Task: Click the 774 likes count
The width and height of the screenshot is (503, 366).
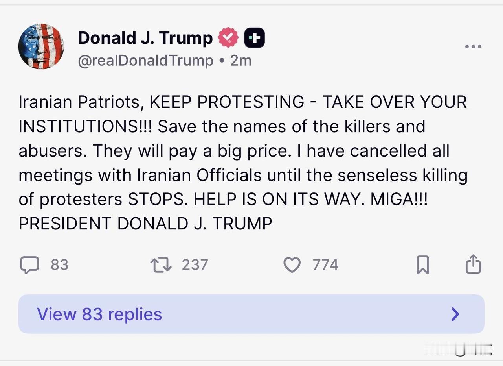Action: [x=325, y=265]
